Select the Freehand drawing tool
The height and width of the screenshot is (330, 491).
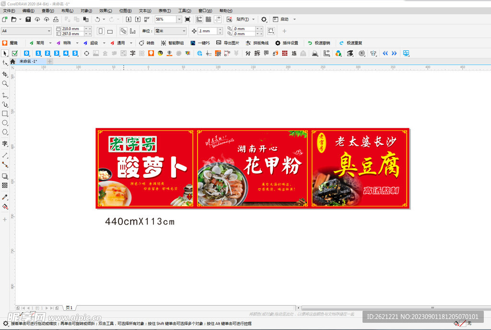pyautogui.click(x=5, y=95)
